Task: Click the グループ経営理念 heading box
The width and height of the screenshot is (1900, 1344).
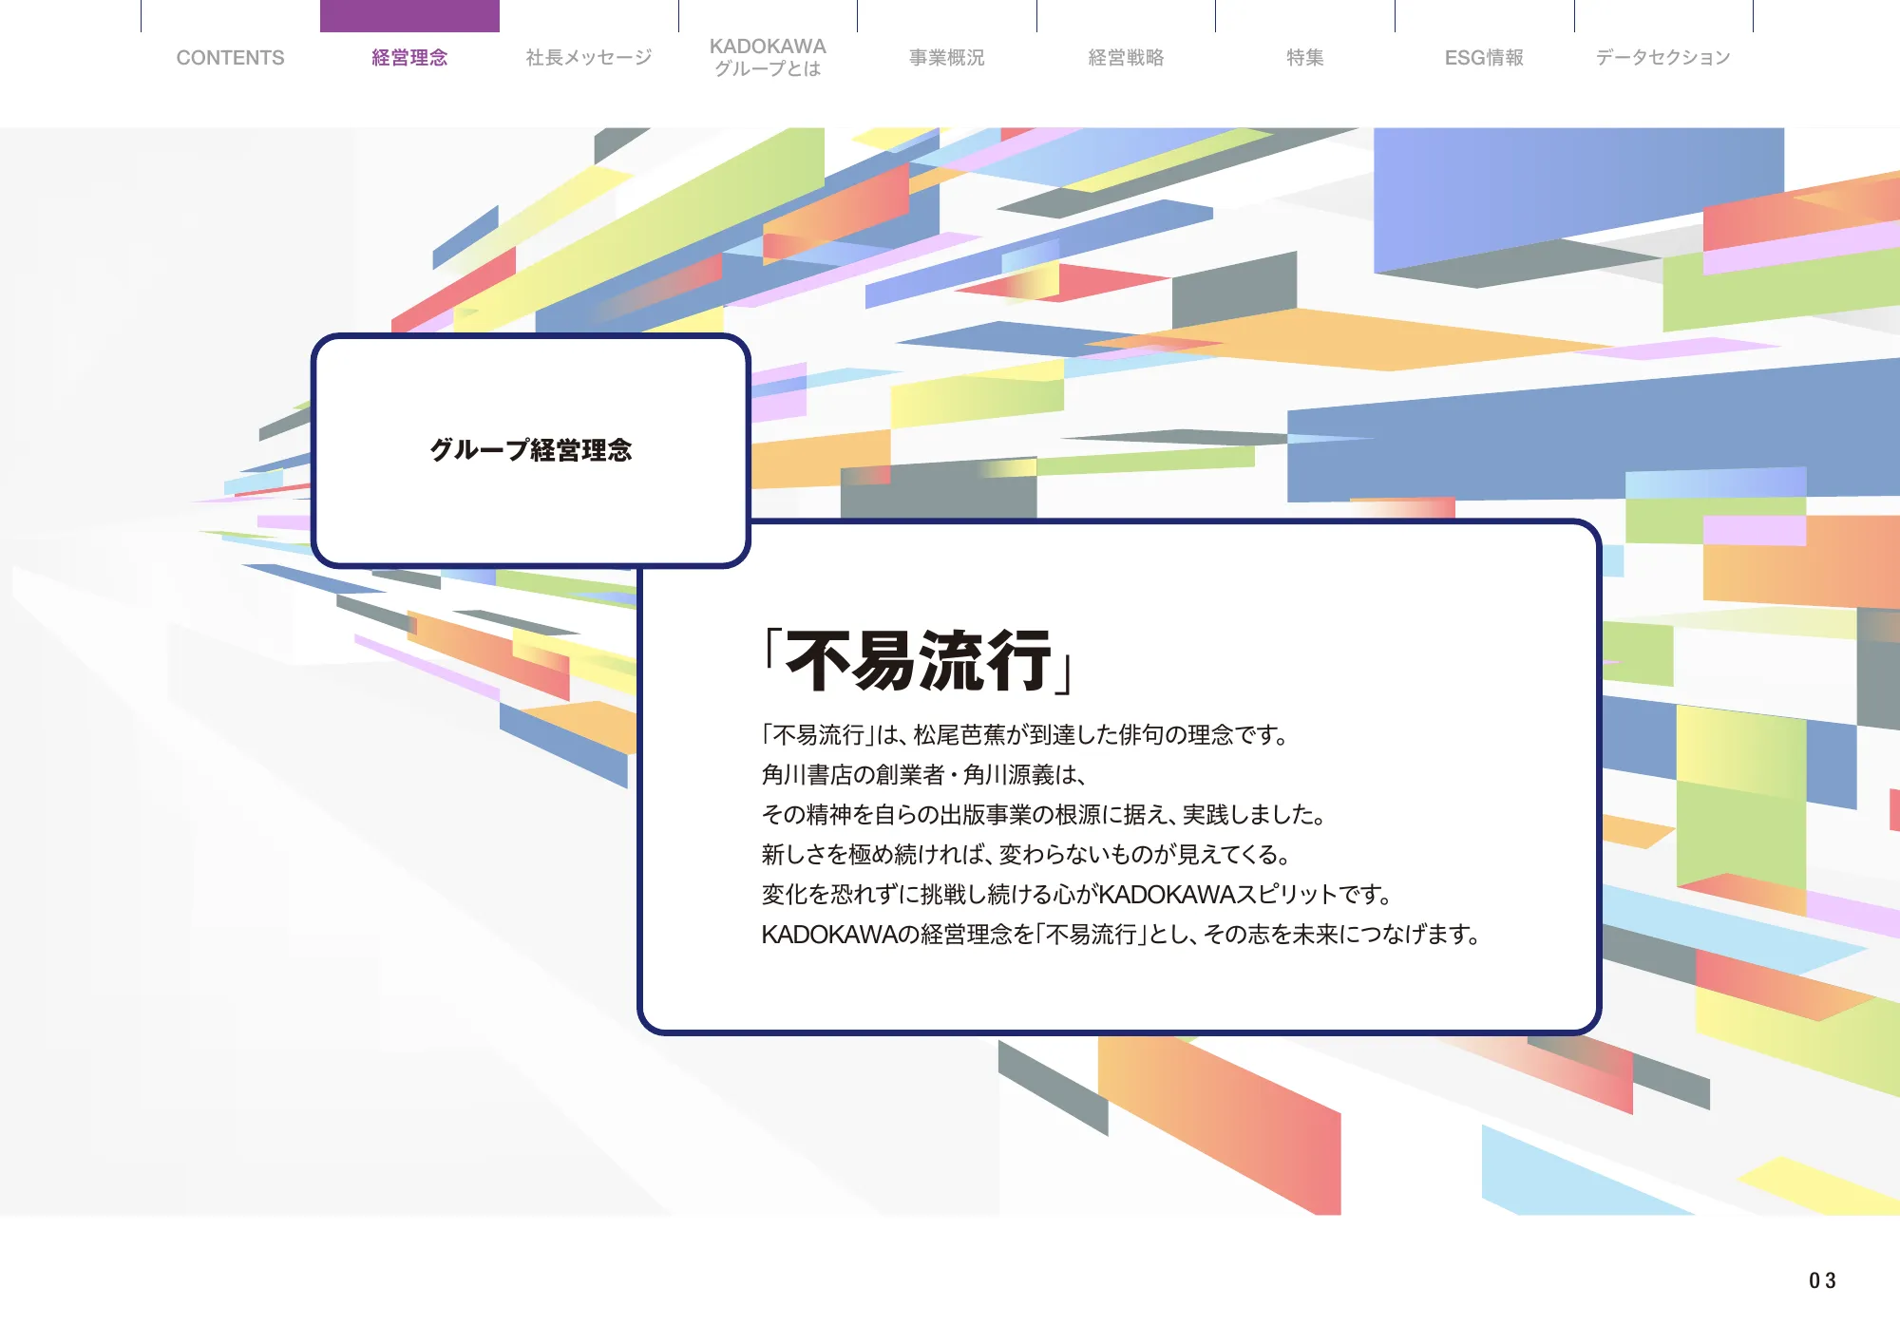Action: 531,450
